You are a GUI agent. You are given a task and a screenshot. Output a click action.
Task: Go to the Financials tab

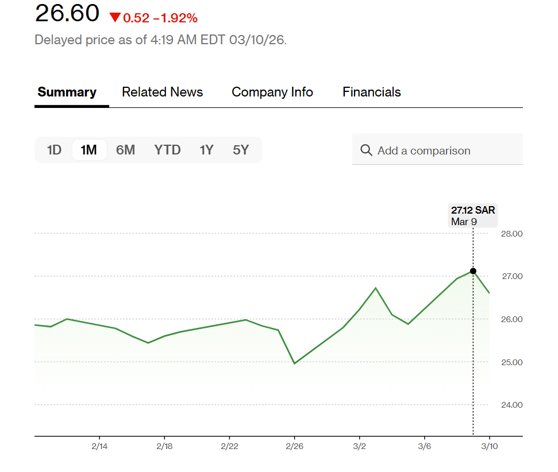(372, 92)
